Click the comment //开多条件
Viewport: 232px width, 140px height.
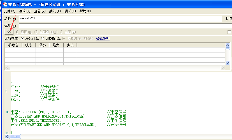tap(50, 87)
